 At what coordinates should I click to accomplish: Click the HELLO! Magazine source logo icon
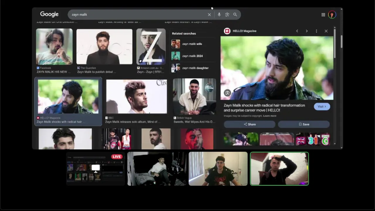[227, 31]
